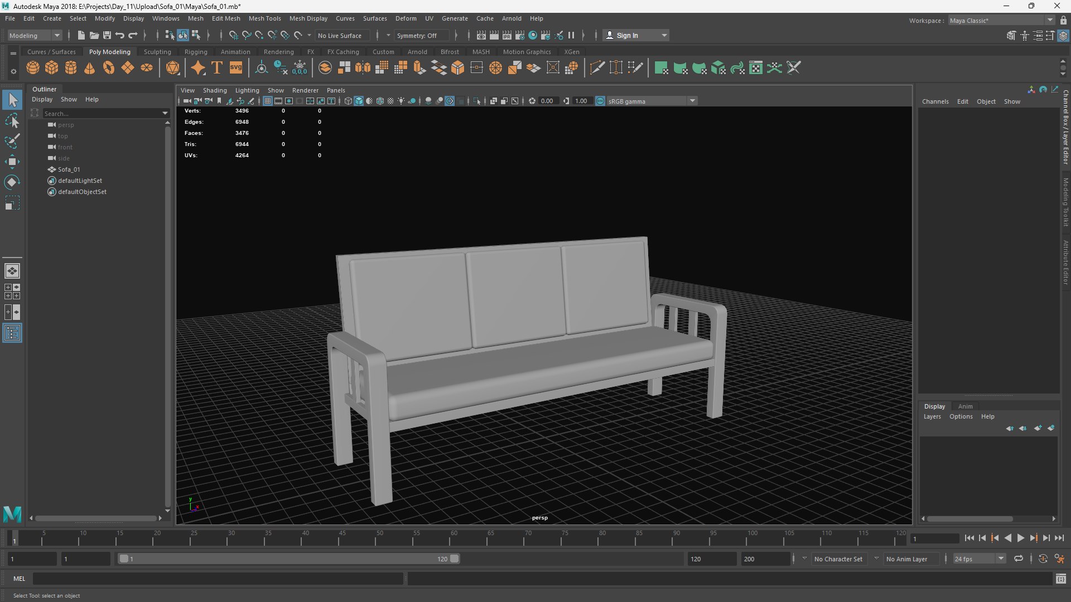Viewport: 1071px width, 602px height.
Task: Open the Outliner search filter dropdown
Action: [x=165, y=113]
